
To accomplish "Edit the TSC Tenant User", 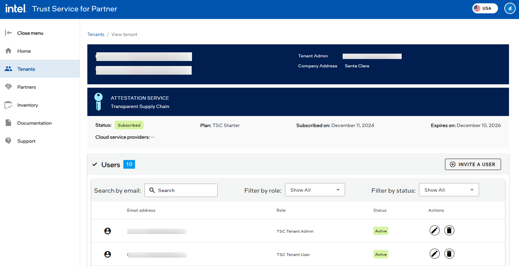I will pyautogui.click(x=434, y=254).
